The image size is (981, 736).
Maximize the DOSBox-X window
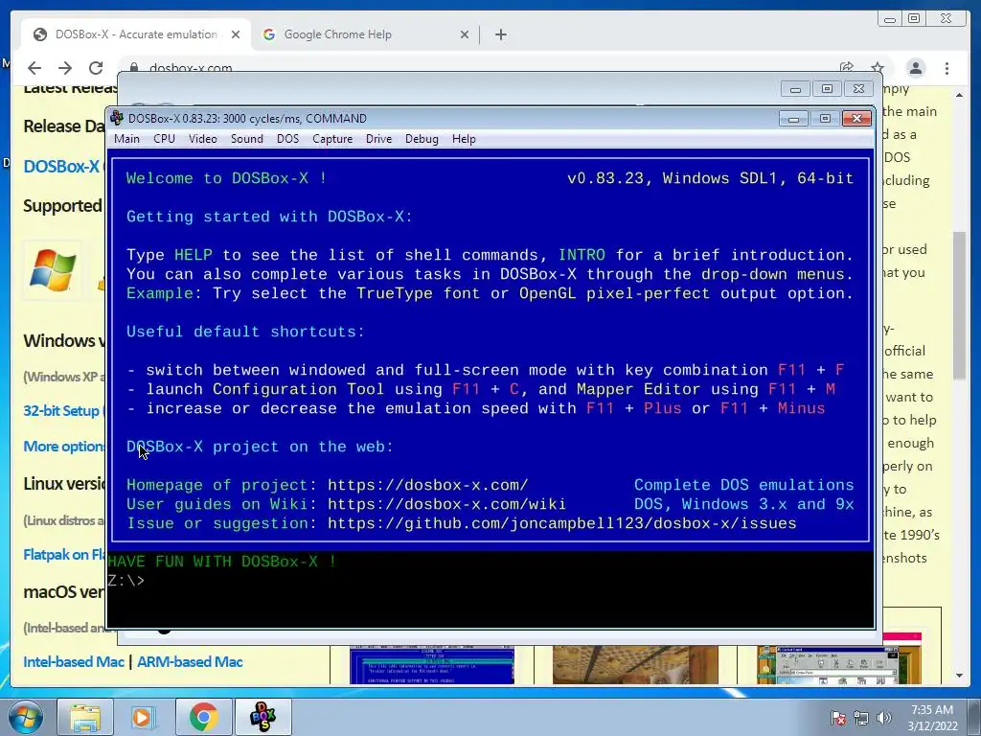tap(825, 118)
